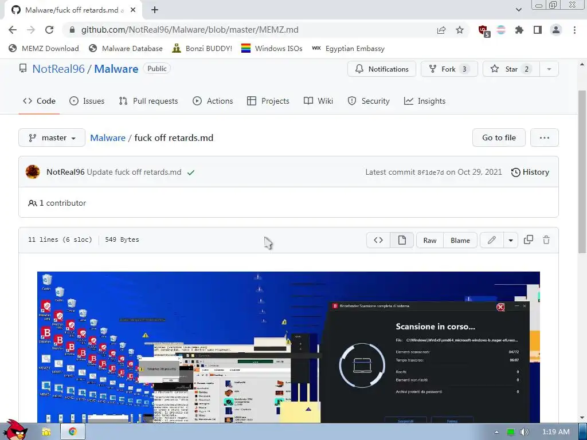Viewport: 587px width, 440px height.
Task: Click the Notifications bell button
Action: (x=381, y=69)
